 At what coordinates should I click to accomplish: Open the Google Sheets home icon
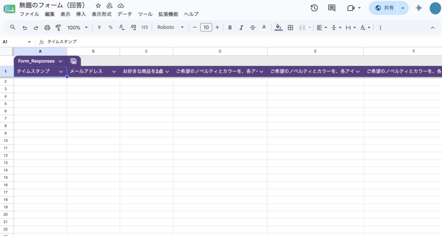point(9,9)
